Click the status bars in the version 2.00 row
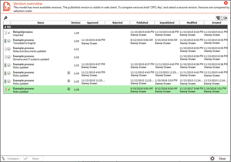The height and width of the screenshot is (162, 231). (6, 41)
